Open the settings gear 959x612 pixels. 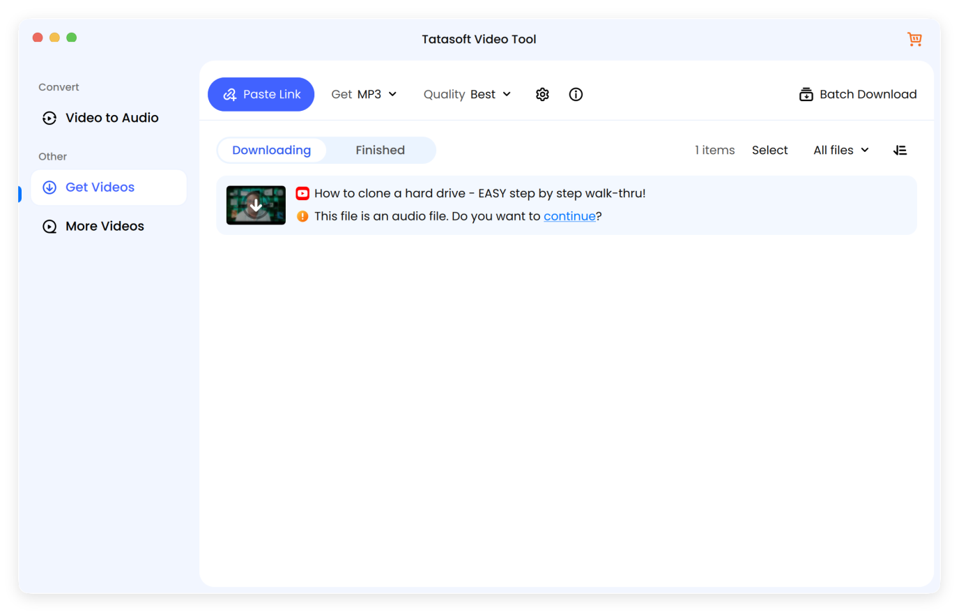[542, 94]
